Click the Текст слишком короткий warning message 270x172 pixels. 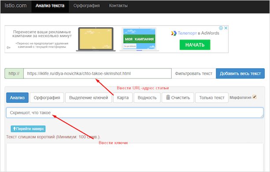pos(53,137)
